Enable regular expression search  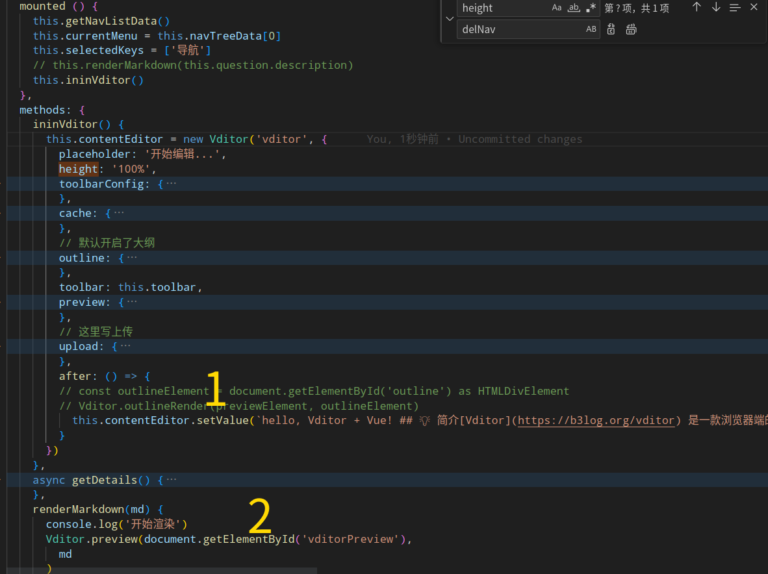pos(591,8)
